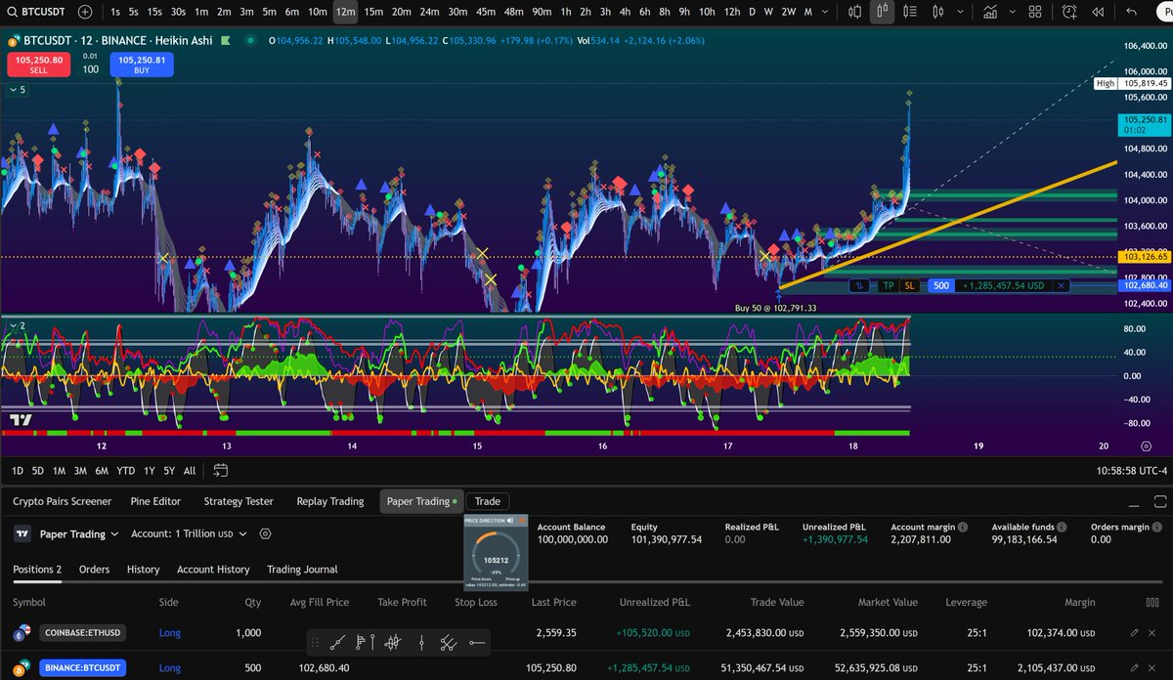The height and width of the screenshot is (680, 1173).
Task: Switch to the Orders tab
Action: [94, 569]
